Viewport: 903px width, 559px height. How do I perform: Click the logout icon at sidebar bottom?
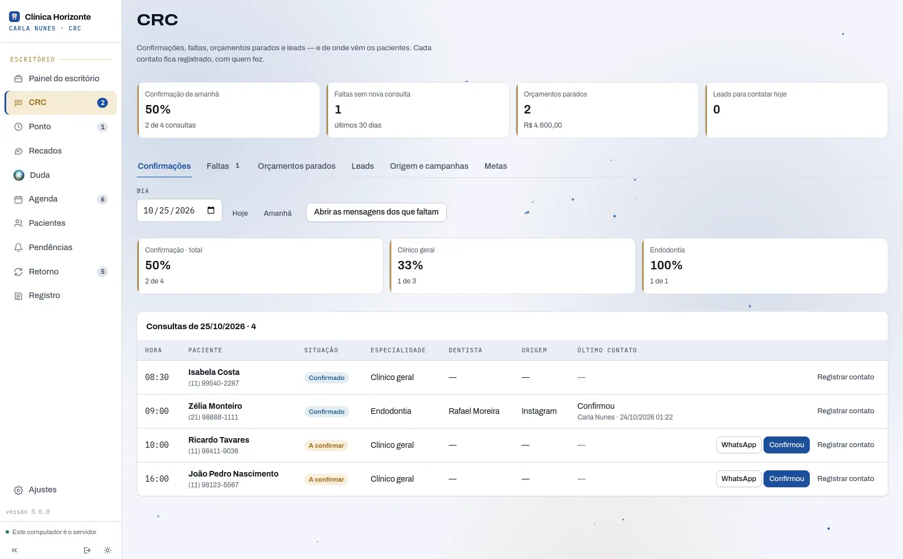coord(87,550)
